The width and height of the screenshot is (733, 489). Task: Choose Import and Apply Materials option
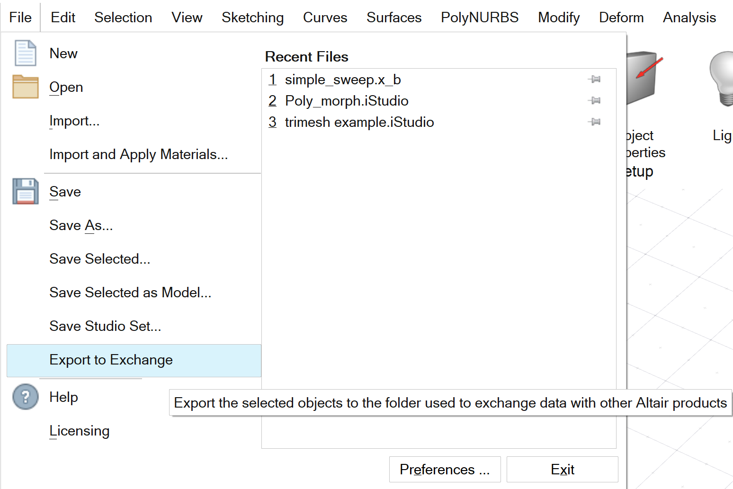pos(138,154)
